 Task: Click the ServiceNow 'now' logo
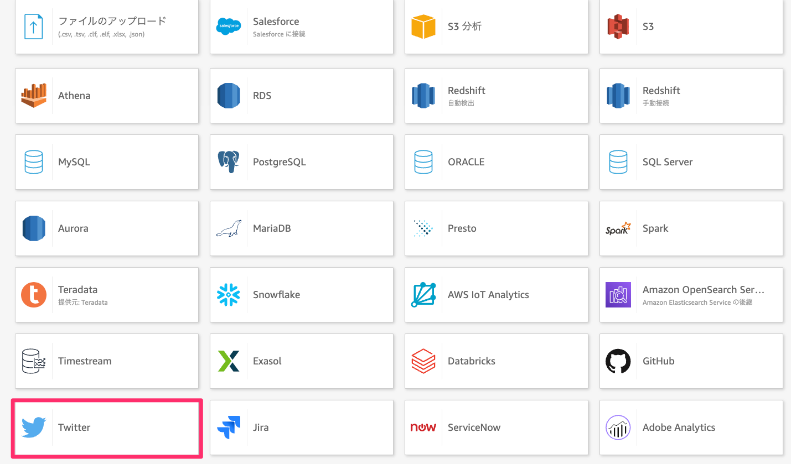click(x=423, y=427)
